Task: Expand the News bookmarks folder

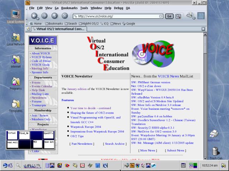Action: pos(116,24)
